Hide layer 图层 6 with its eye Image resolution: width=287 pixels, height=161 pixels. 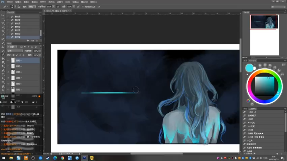(8, 72)
